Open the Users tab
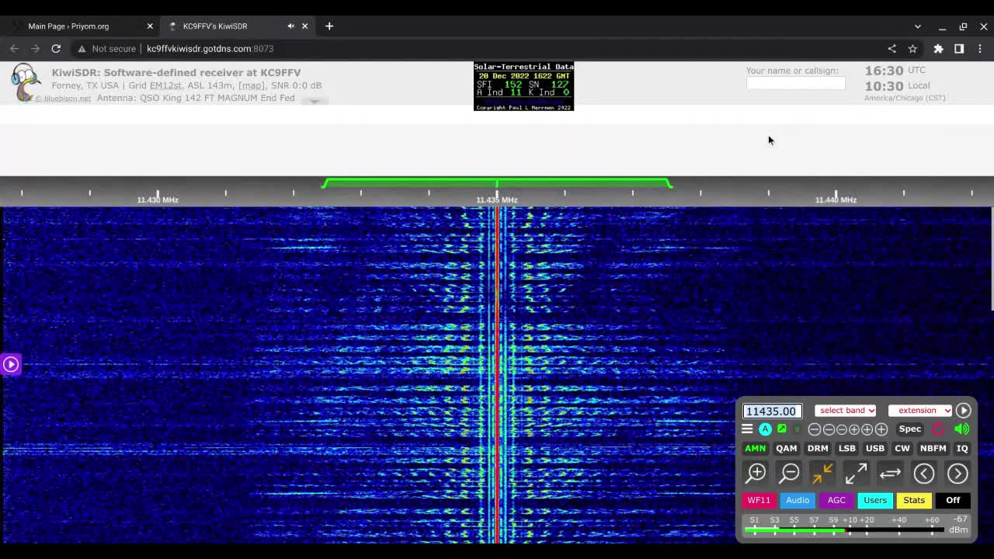 875,500
